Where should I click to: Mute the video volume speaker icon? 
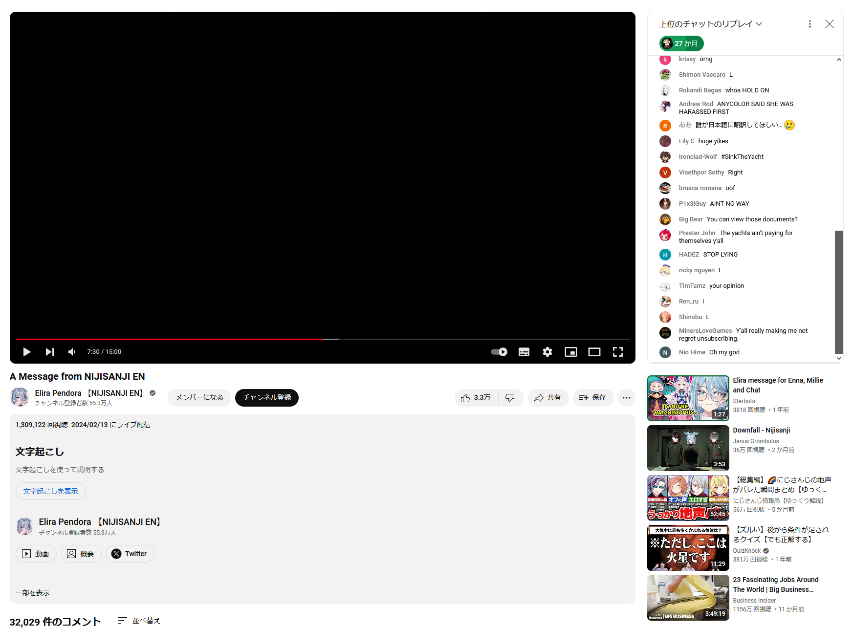point(72,352)
